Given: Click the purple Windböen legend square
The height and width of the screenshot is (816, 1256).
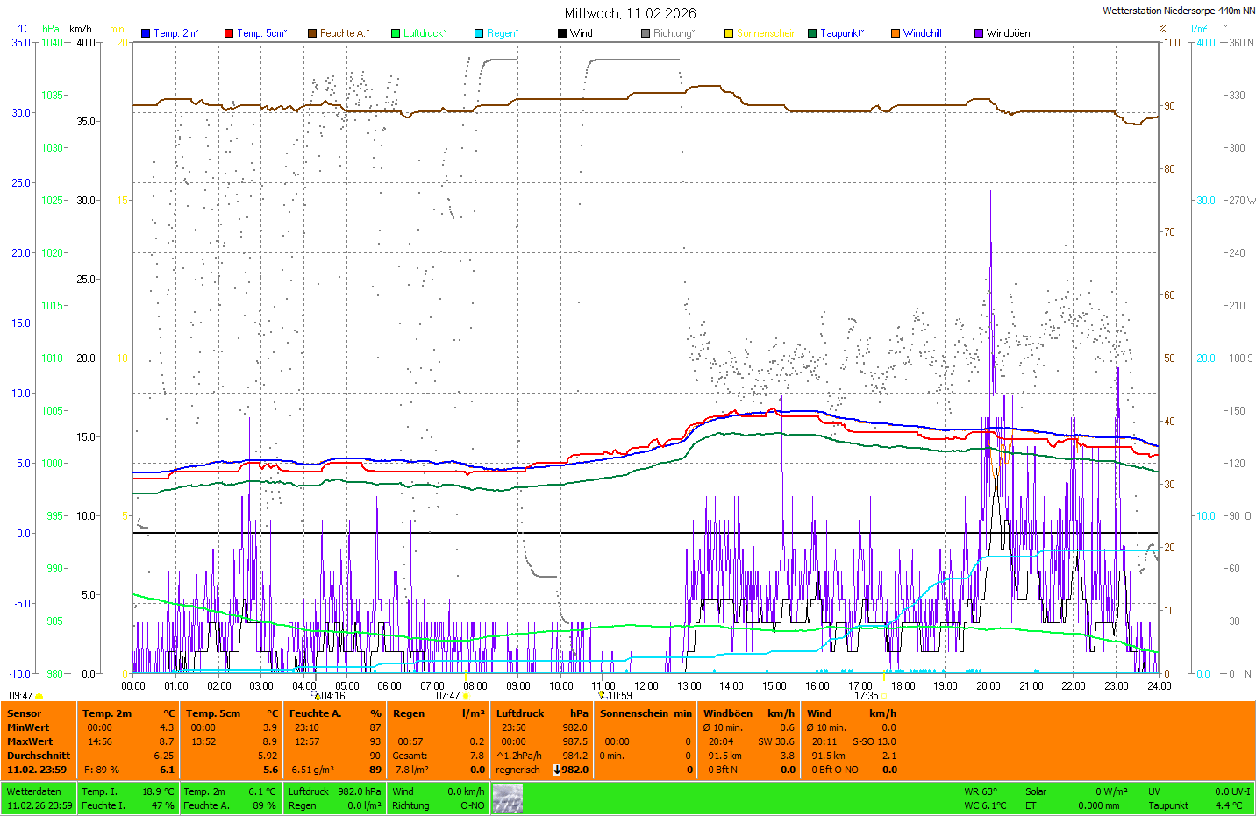Looking at the screenshot, I should (x=979, y=33).
